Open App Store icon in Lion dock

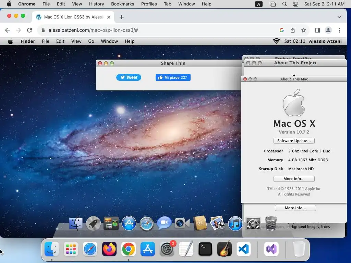[x=129, y=223]
